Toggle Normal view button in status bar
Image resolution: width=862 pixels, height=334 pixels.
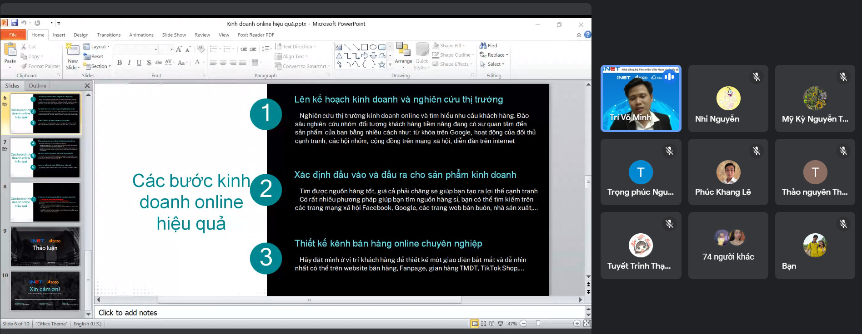(475, 324)
